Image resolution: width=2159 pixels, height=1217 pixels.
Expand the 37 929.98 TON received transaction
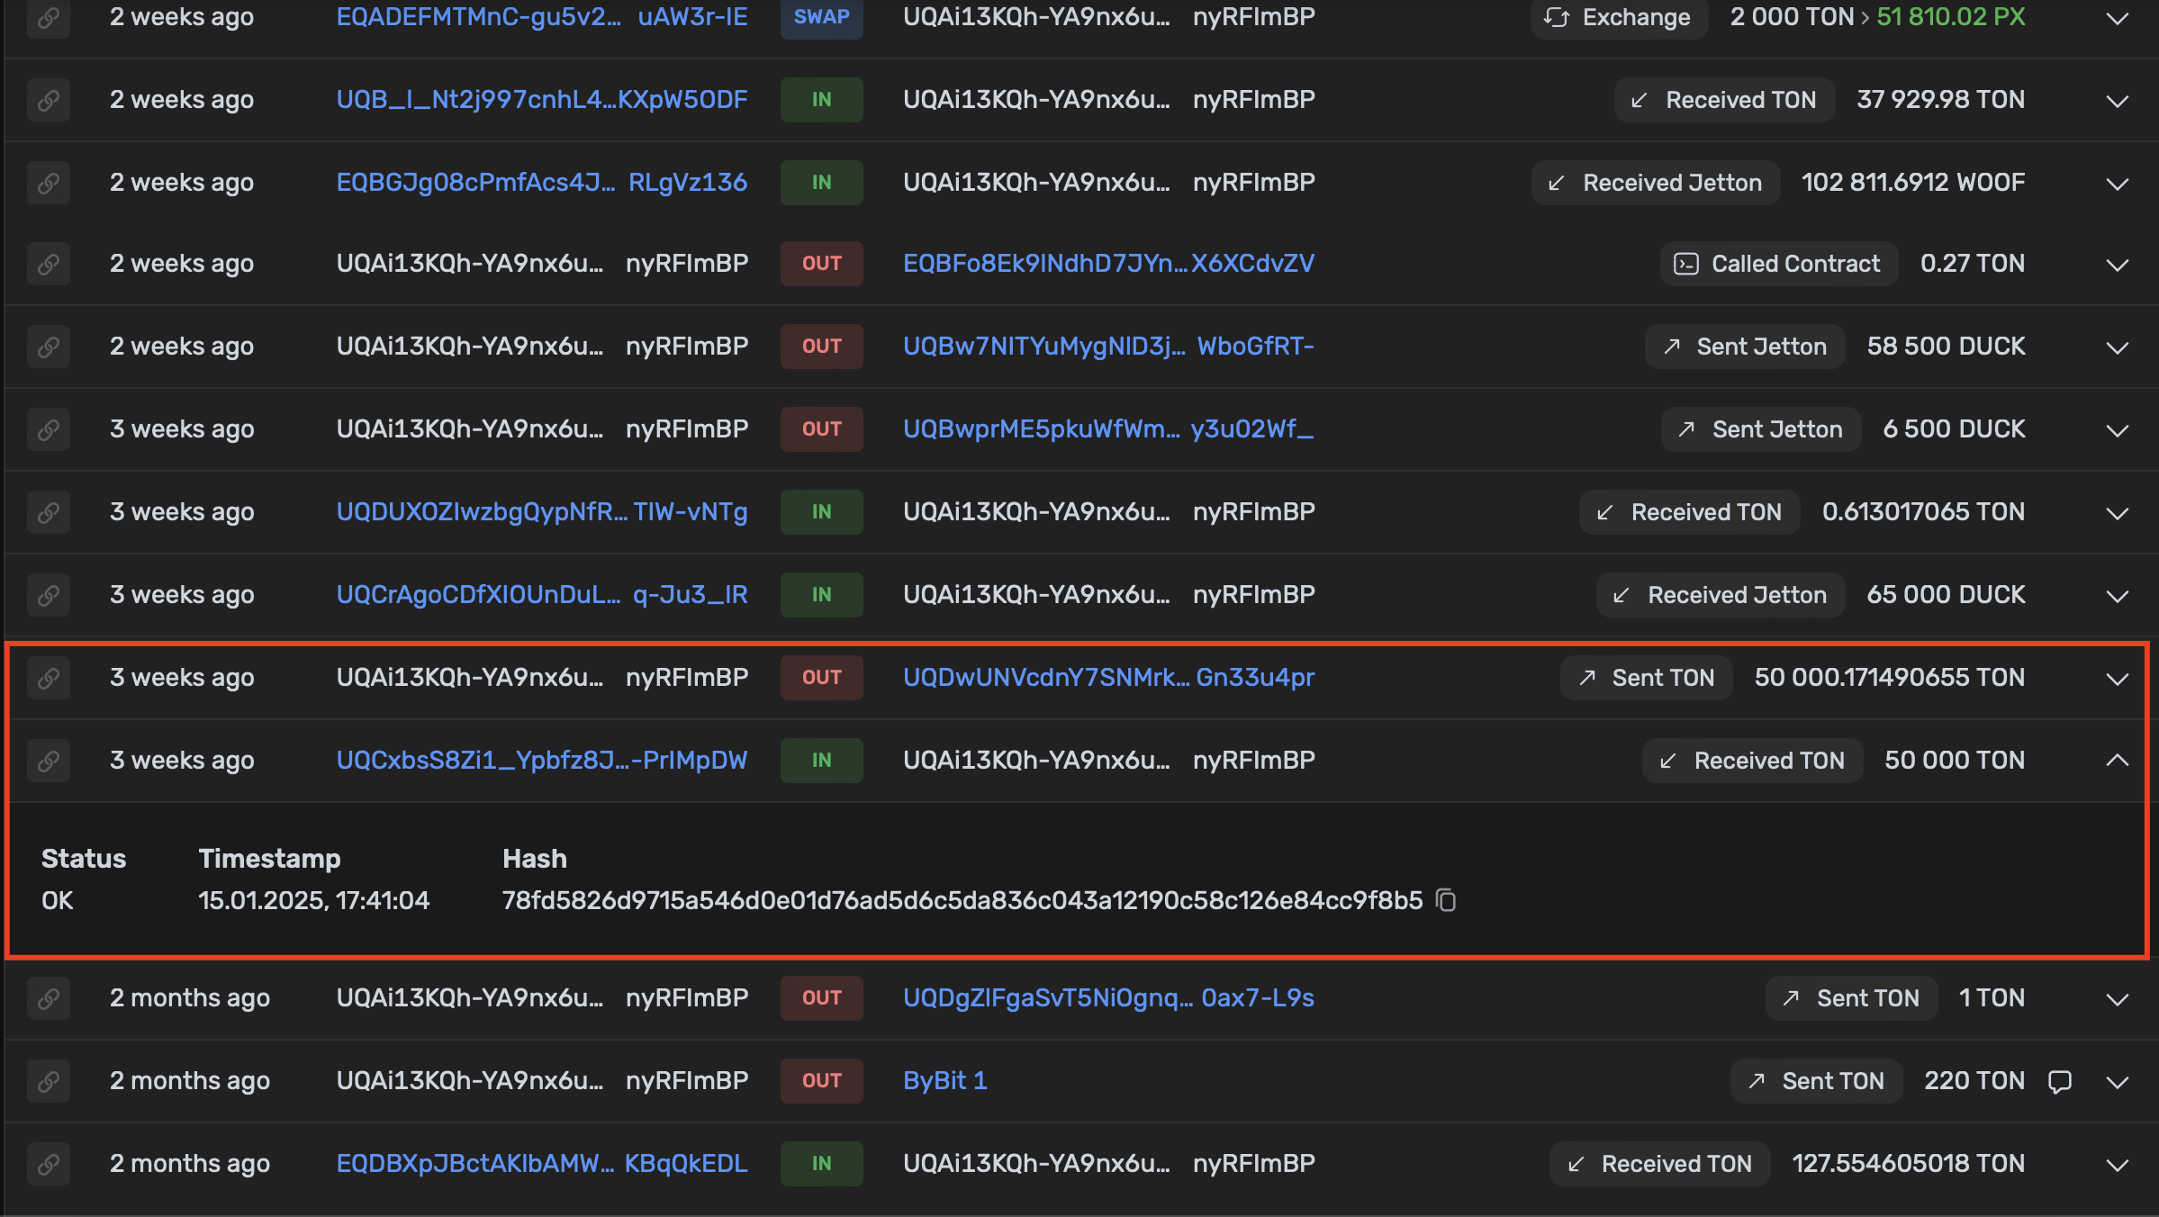[x=2117, y=100]
